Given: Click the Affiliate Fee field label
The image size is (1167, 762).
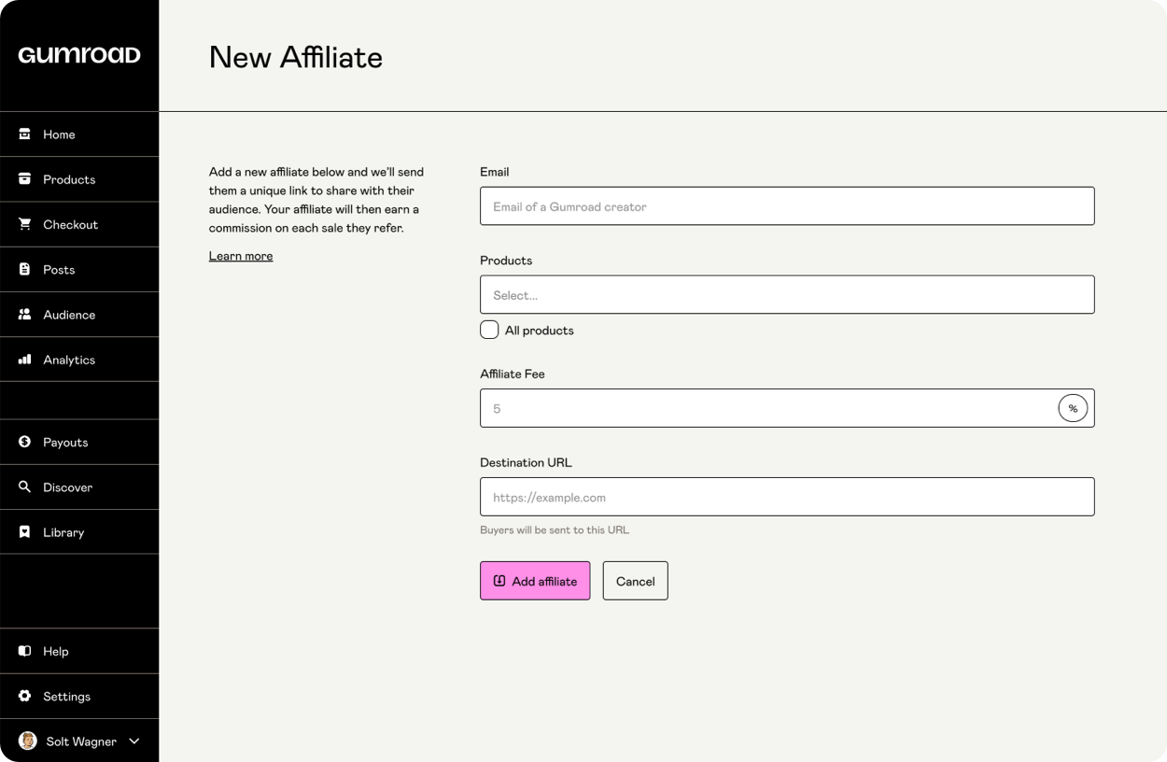Looking at the screenshot, I should tap(513, 374).
